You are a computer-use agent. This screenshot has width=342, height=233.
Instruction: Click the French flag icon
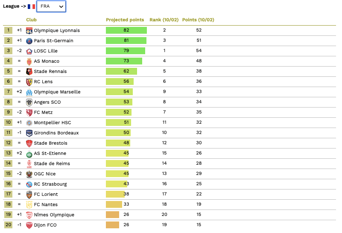31,7
